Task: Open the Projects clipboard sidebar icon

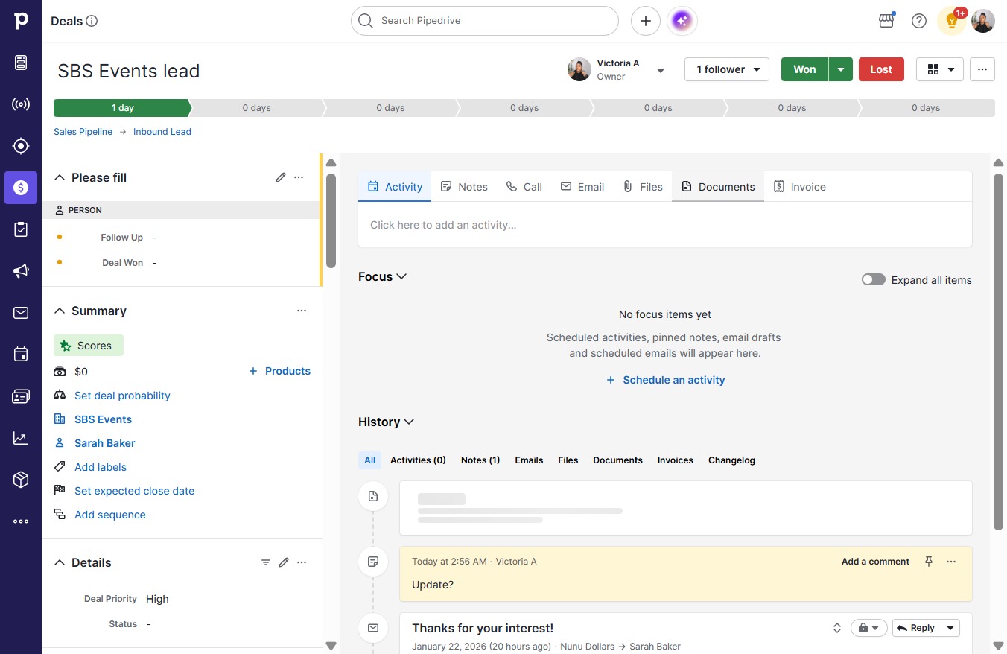Action: [21, 229]
